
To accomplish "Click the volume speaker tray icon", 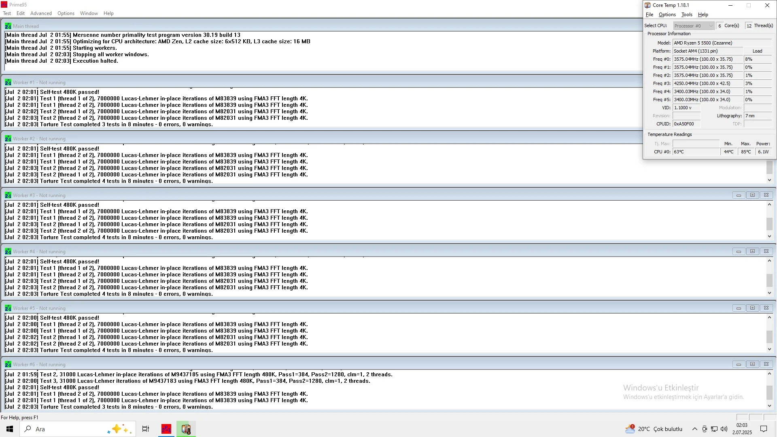I will 724,429.
